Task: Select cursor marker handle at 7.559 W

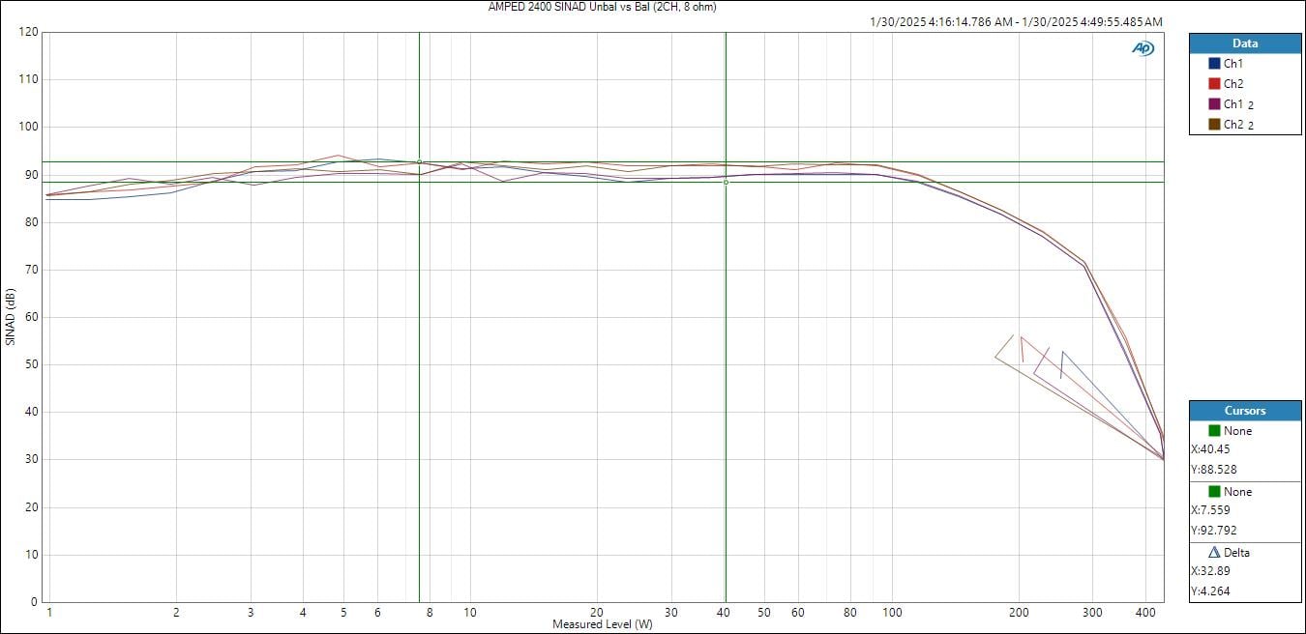Action: tap(419, 161)
